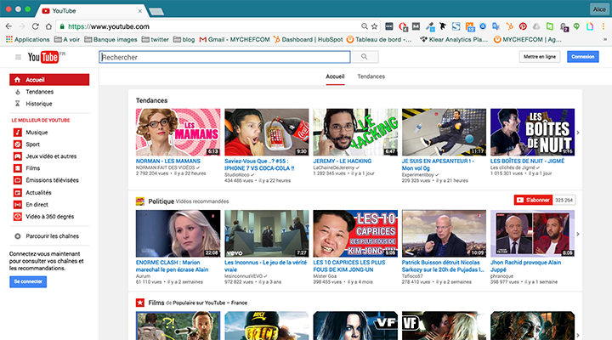The image size is (612, 340).
Task: Open LES BOÎTES DE NUIT - JIGMÉ link
Action: point(527,161)
